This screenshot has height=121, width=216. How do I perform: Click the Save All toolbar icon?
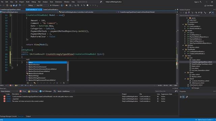coord(17,5)
